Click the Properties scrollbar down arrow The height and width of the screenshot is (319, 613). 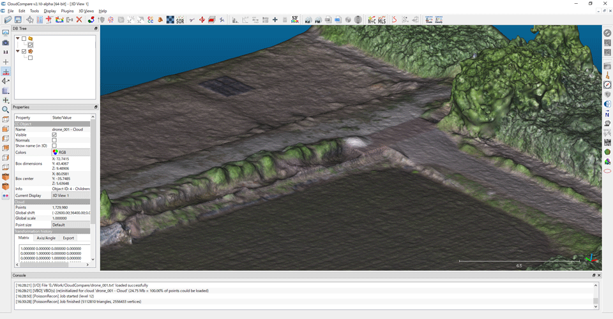coord(93,259)
